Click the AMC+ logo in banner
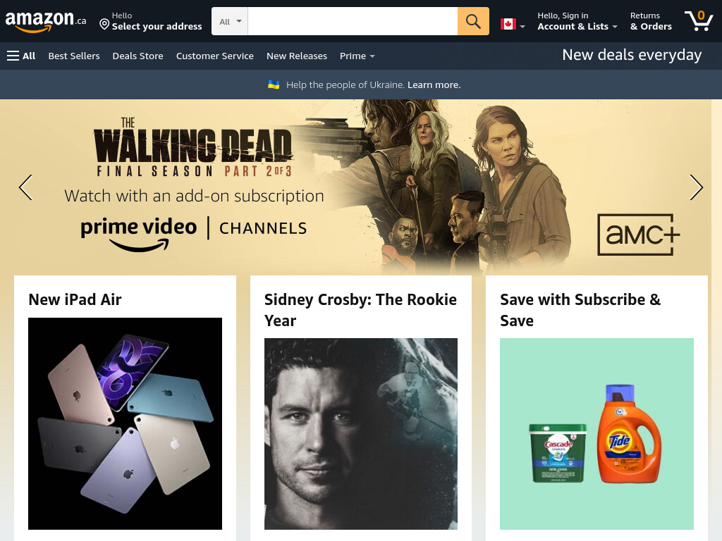Screen dimensions: 722x541 pos(638,235)
